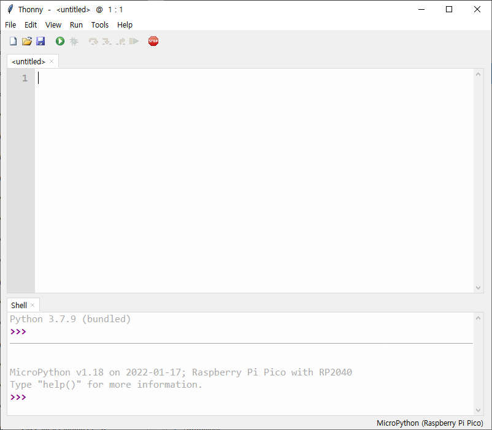
Task: Click the 'Python 3.7.9 (bundled)' shell text
Action: pyautogui.click(x=71, y=319)
